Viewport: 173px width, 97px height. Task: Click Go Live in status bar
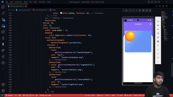[x=128, y=95]
